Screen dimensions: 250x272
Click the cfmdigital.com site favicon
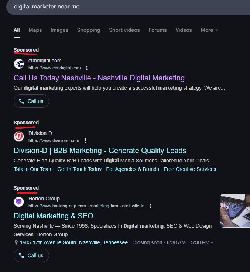coord(19,64)
